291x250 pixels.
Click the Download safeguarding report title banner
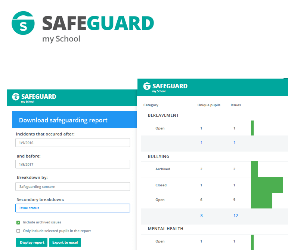[74, 120]
